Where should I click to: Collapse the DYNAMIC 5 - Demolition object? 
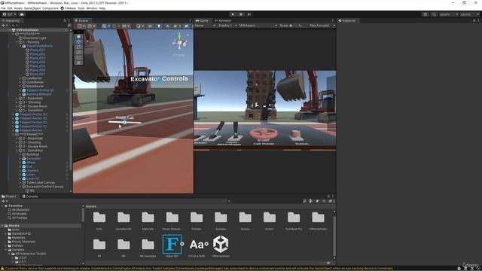[x=17, y=151]
